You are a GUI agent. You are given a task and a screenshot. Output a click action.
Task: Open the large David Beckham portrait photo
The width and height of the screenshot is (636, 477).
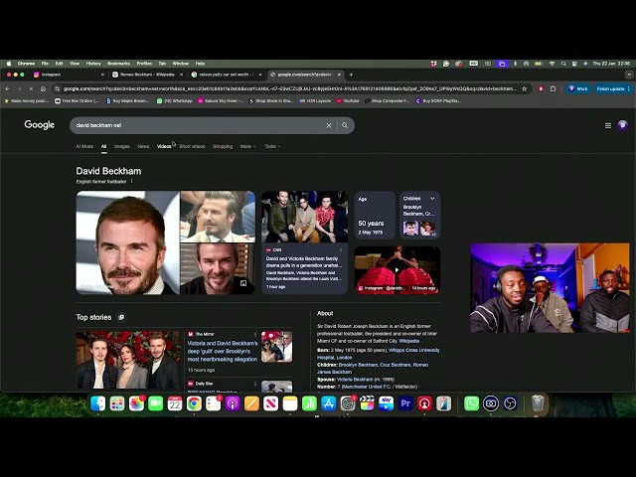point(128,242)
